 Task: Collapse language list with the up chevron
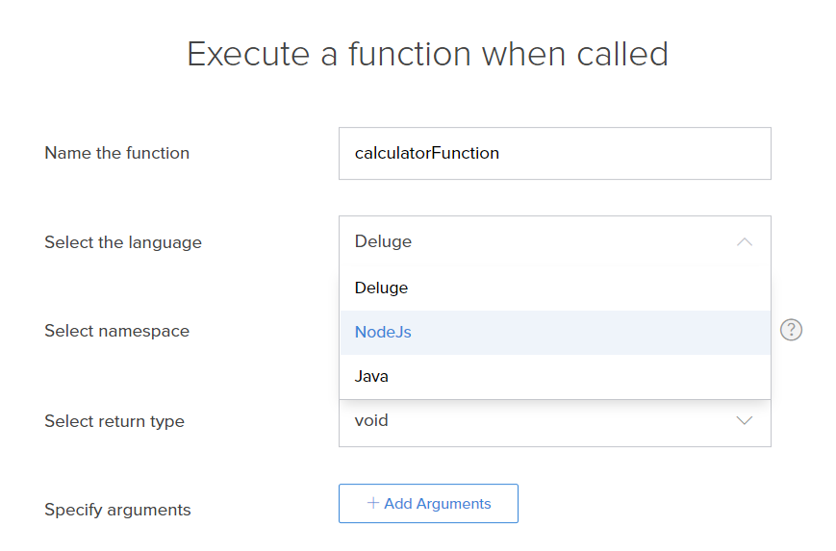(x=745, y=242)
